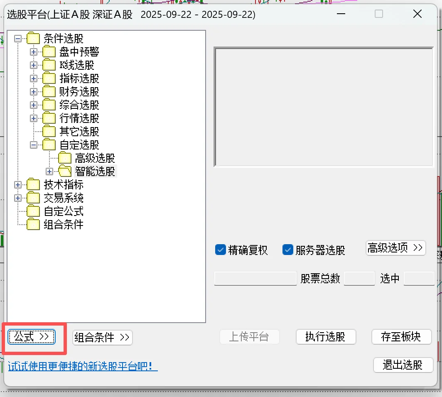Open the 行情选股 folder icon
This screenshot has width=442, height=397.
[49, 118]
